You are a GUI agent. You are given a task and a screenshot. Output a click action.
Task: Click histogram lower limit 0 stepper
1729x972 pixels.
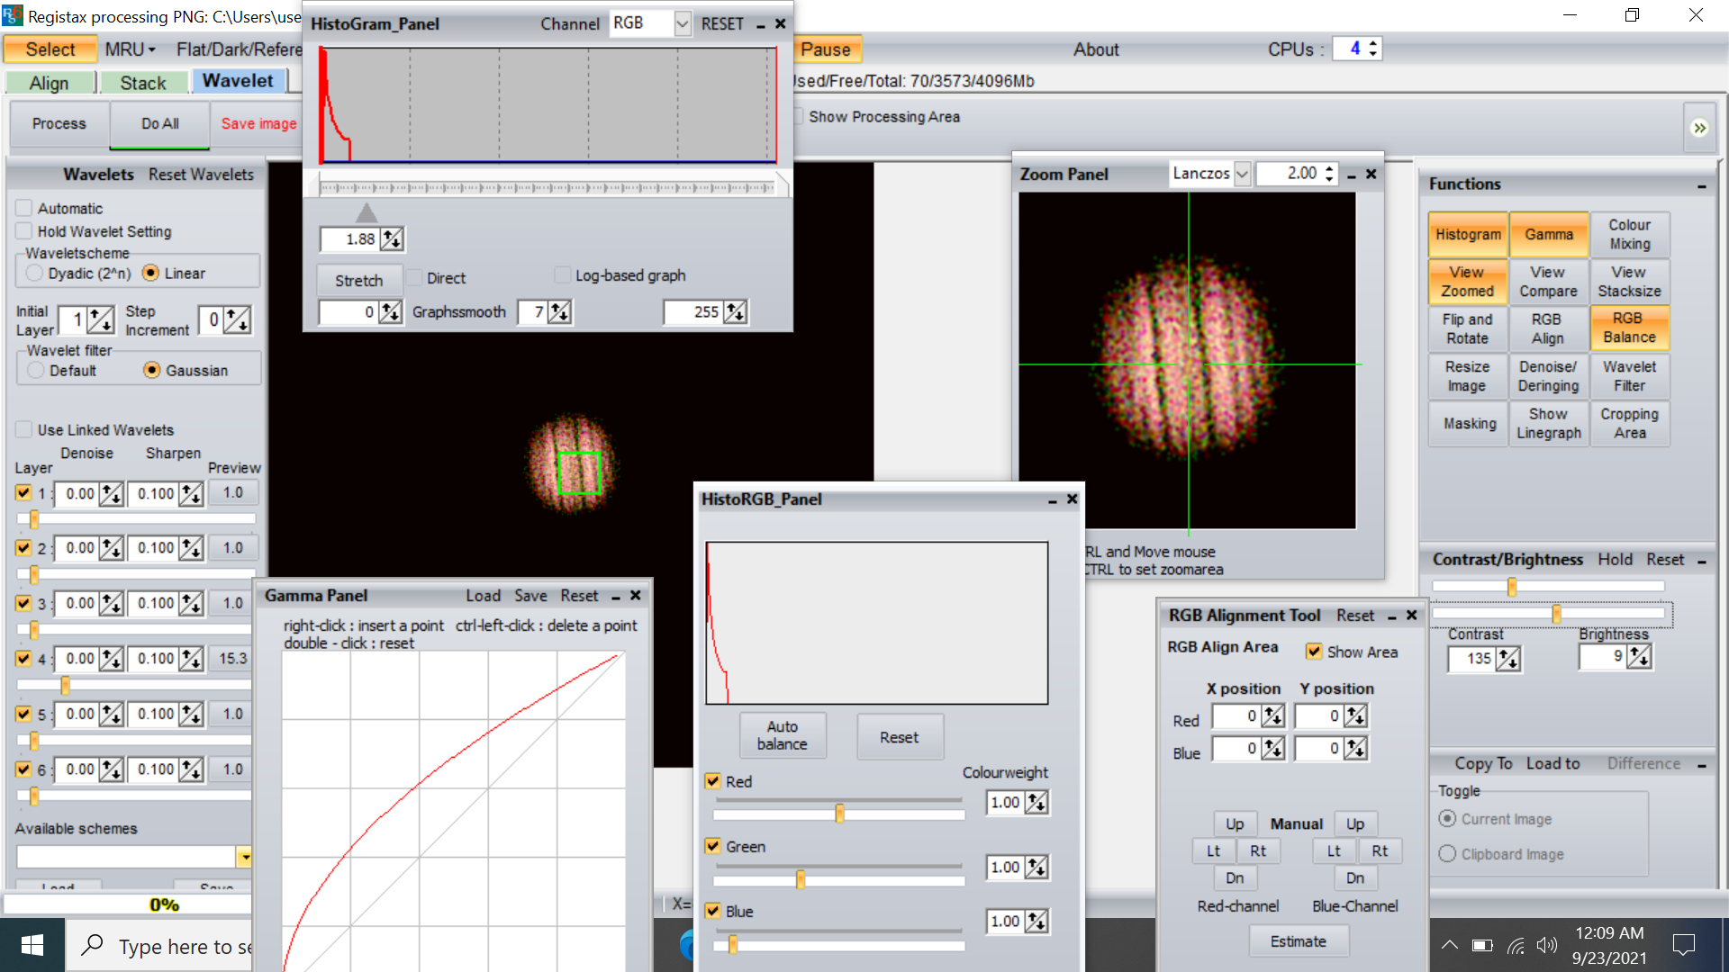pos(391,311)
